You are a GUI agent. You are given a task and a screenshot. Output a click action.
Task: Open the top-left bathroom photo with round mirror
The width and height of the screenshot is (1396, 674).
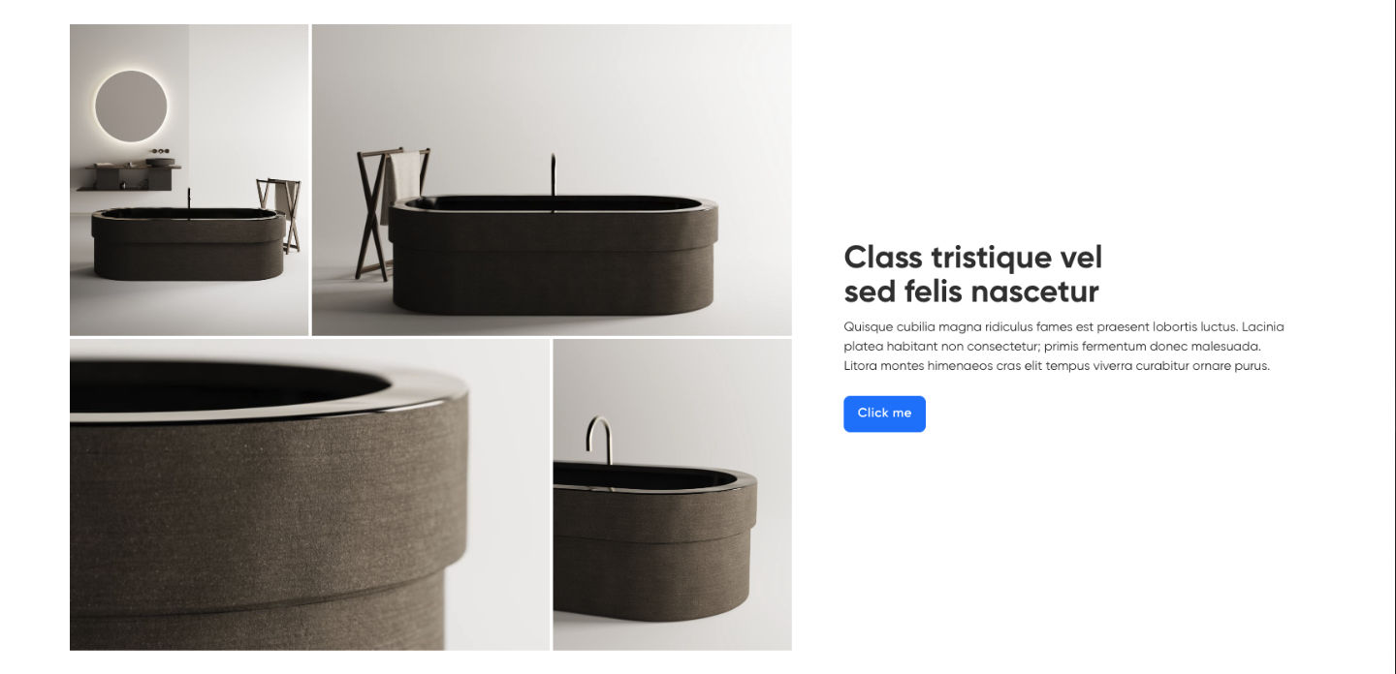pos(189,180)
